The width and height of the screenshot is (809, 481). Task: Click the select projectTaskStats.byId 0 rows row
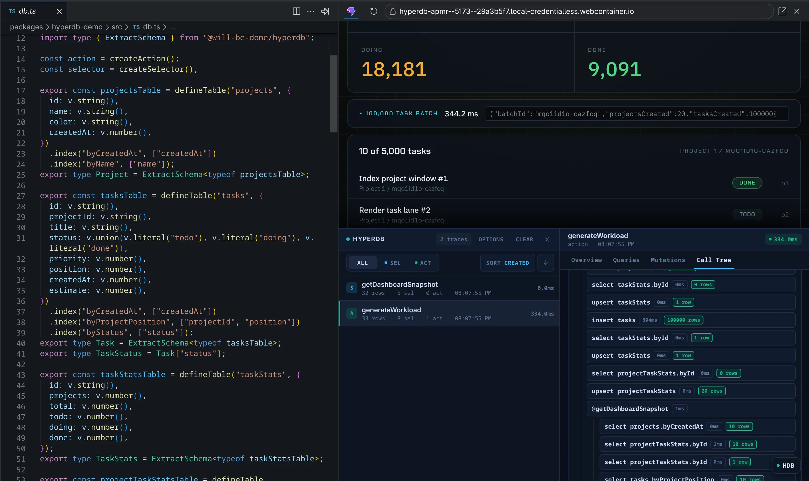coord(691,373)
